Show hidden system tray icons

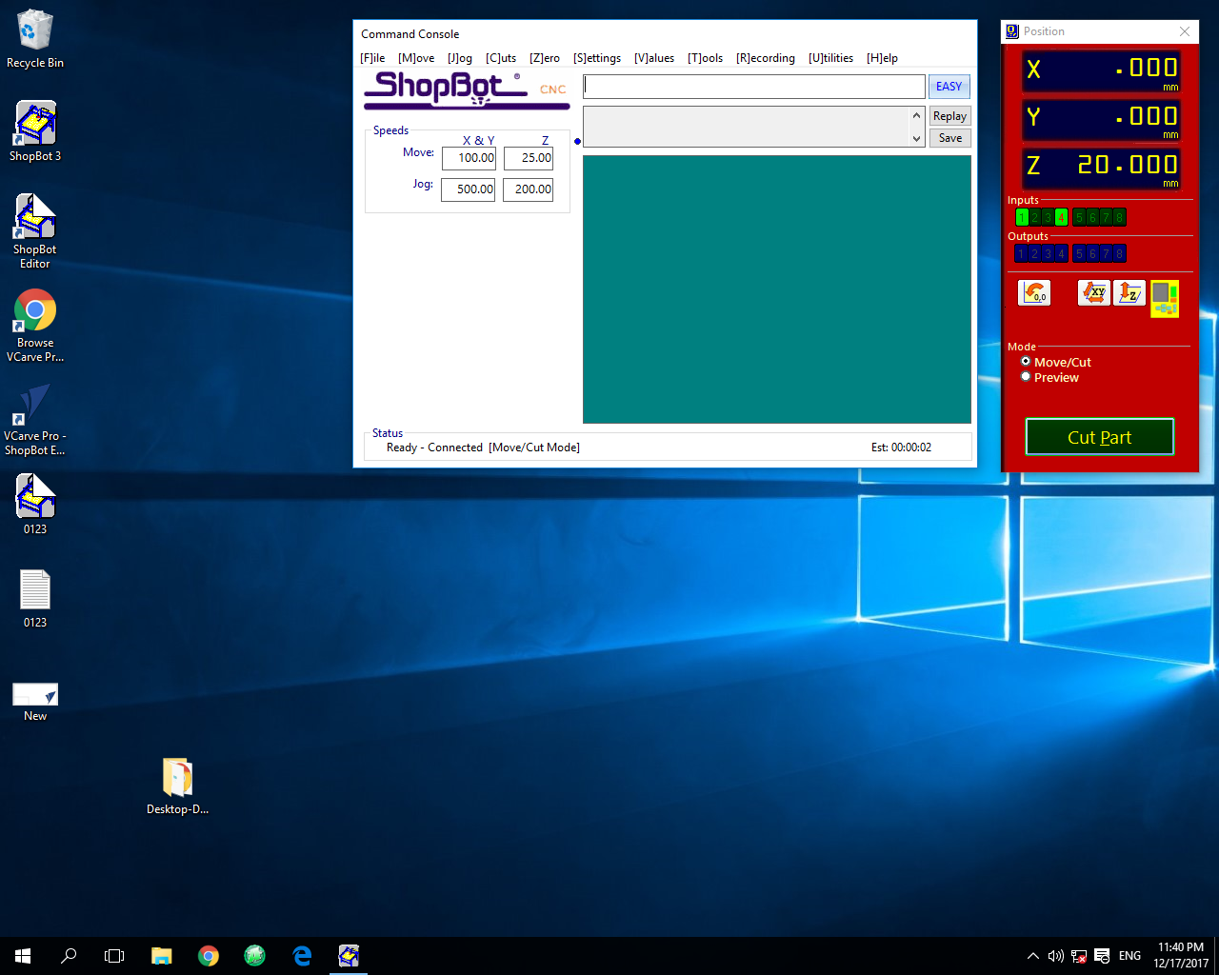[x=1032, y=956]
